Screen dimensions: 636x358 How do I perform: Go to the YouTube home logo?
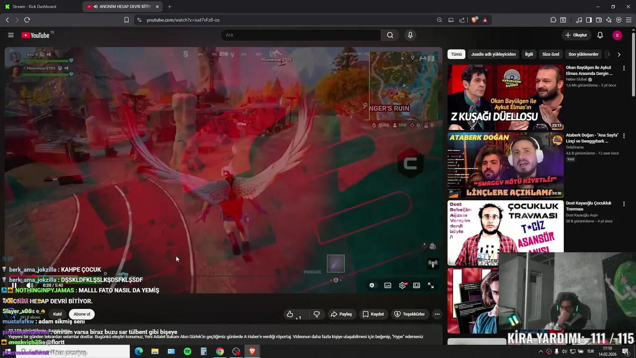pyautogui.click(x=36, y=35)
